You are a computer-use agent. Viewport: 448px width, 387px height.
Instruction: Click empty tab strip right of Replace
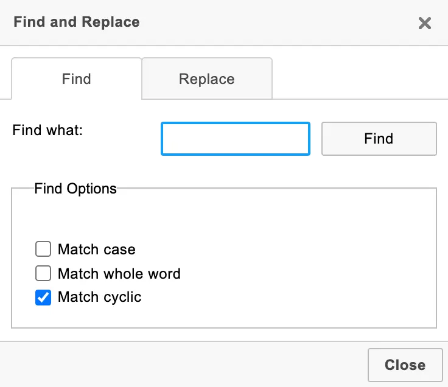point(359,78)
